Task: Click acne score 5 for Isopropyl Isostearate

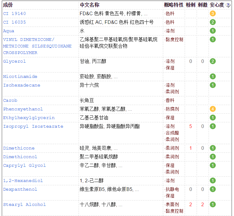Action: pyautogui.click(x=190, y=126)
